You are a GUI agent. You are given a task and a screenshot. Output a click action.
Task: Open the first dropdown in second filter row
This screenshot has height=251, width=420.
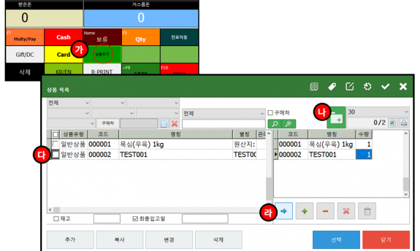(68, 113)
